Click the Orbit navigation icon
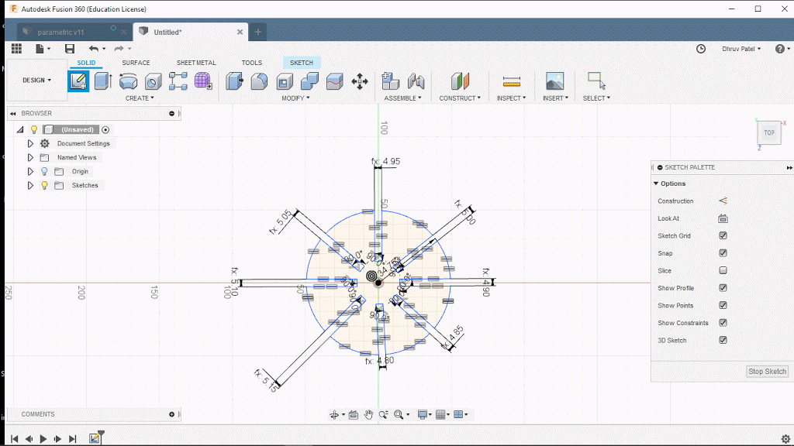This screenshot has width=794, height=446. [x=334, y=415]
